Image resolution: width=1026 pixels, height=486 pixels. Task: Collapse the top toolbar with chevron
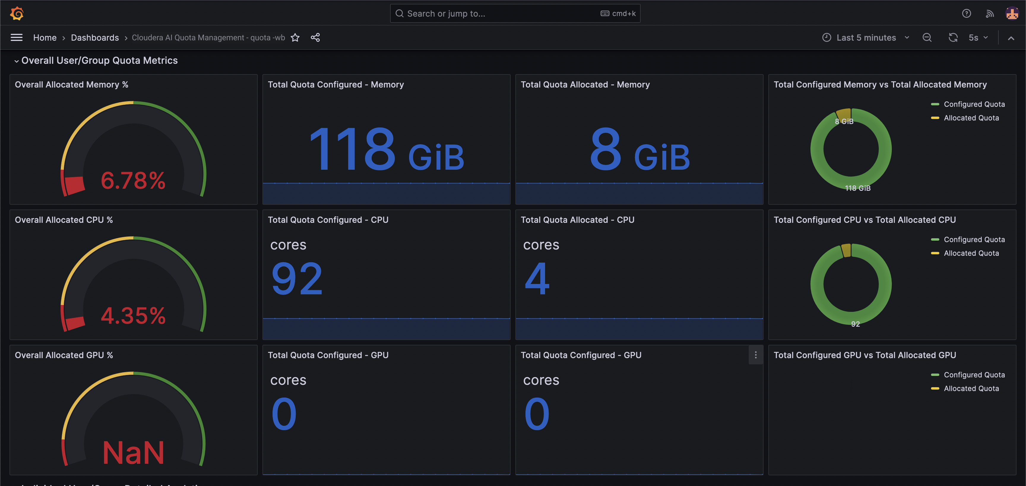[1011, 38]
